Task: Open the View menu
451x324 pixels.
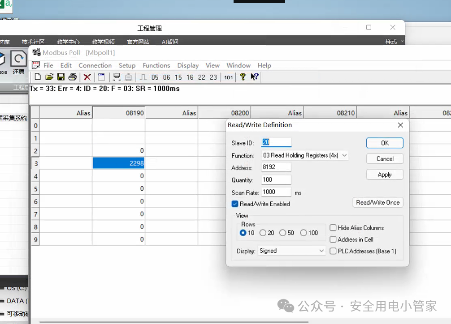Action: pos(212,65)
